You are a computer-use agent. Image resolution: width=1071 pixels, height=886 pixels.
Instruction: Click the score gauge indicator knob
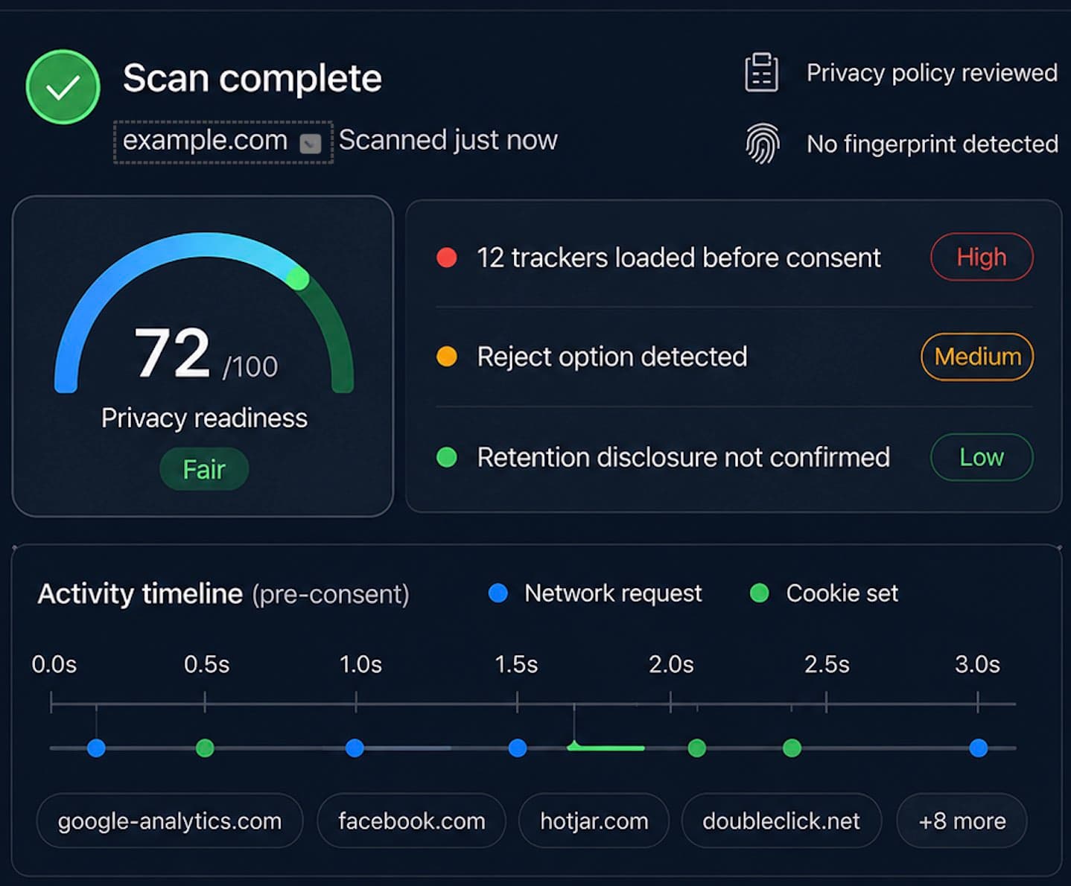click(298, 278)
